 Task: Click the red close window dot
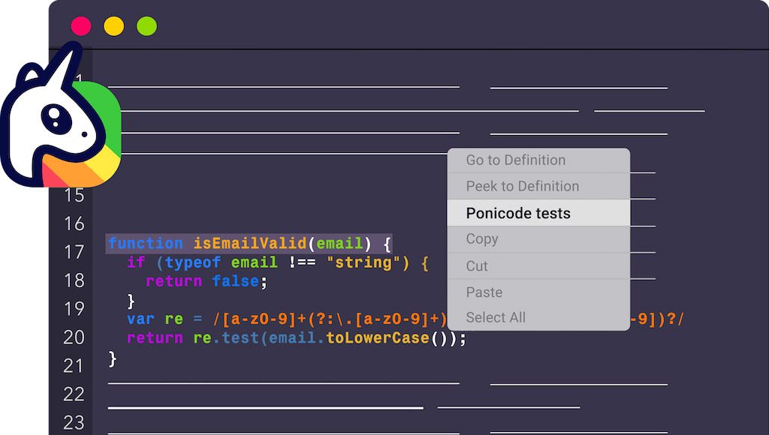coord(81,26)
